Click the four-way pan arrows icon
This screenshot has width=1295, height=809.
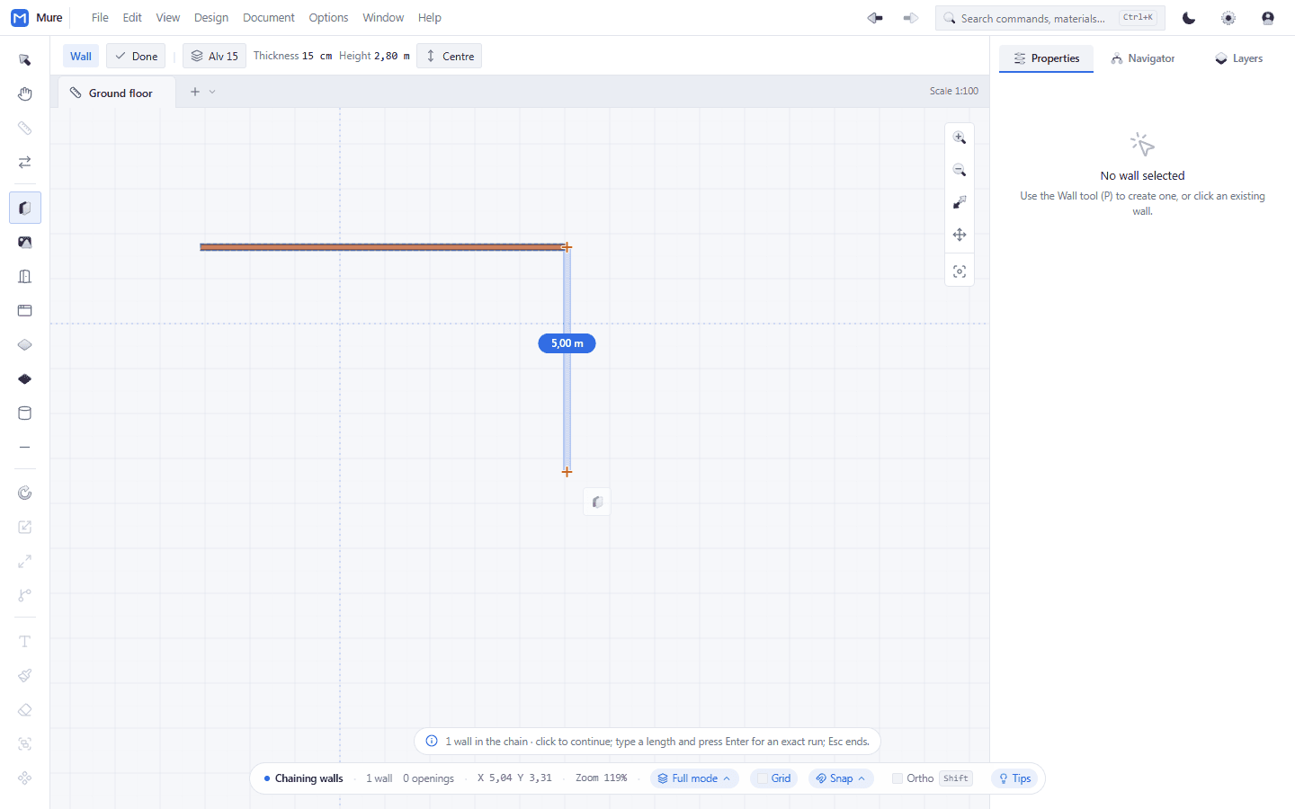click(960, 235)
